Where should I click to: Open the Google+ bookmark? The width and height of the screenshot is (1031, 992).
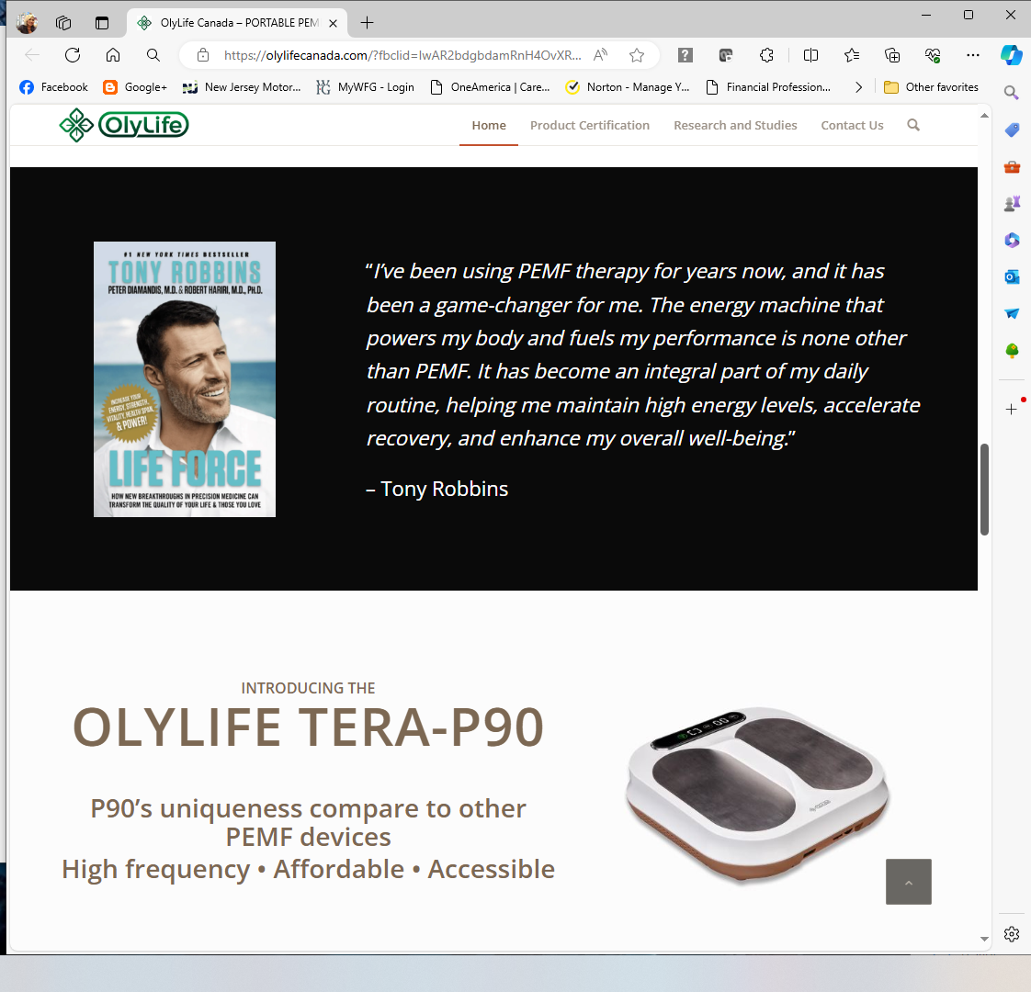tap(135, 86)
